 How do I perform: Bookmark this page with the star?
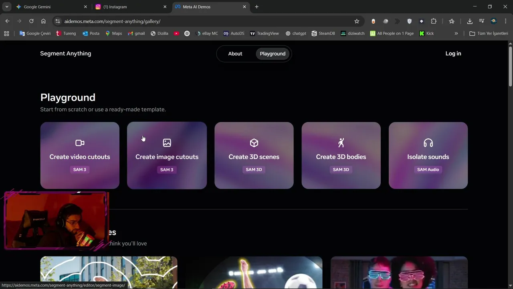[x=357, y=21]
